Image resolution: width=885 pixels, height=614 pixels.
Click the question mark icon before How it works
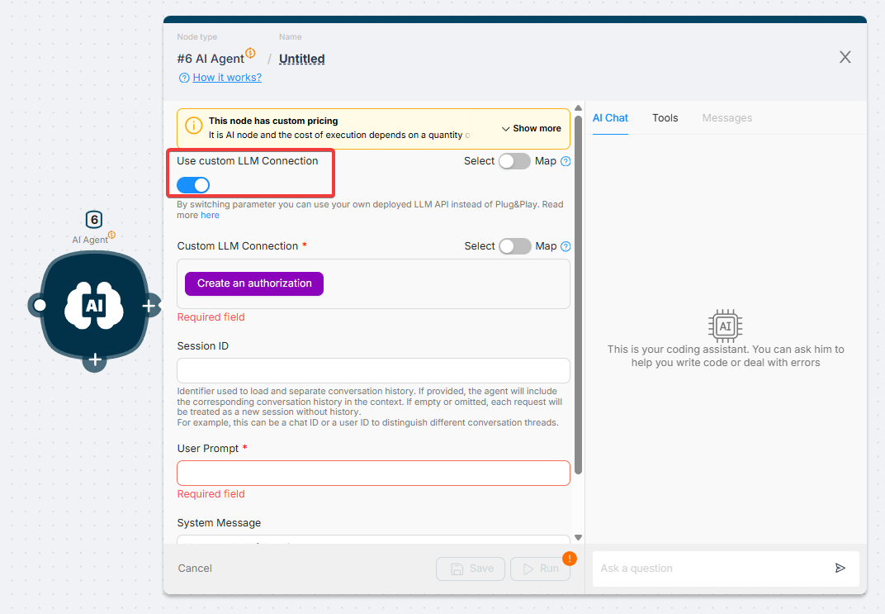(183, 77)
